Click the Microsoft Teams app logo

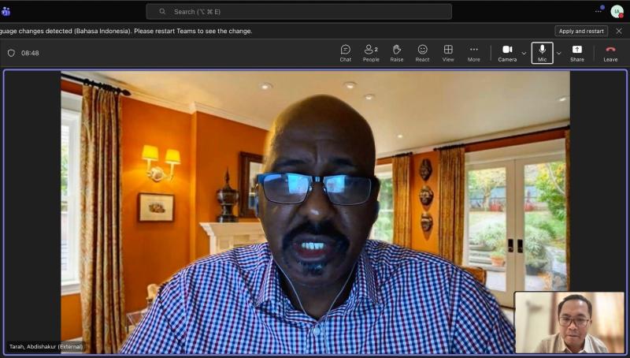click(6, 11)
